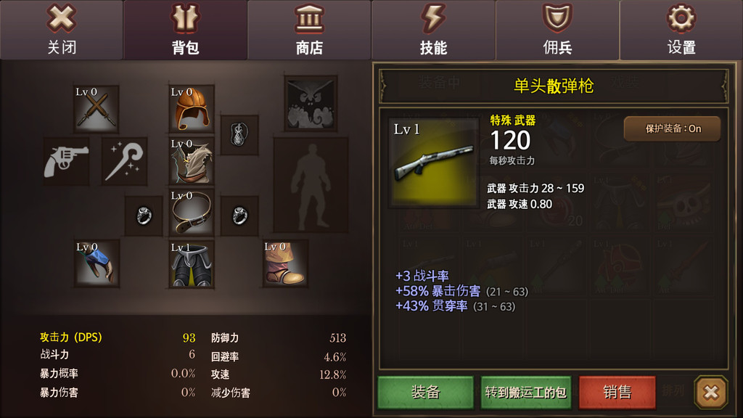Open 设置 settings gear tab
The width and height of the screenshot is (743, 418).
(x=681, y=29)
